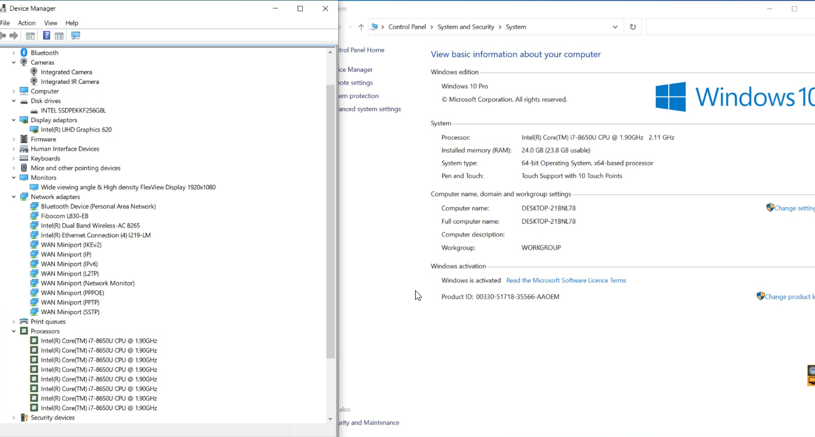Image resolution: width=815 pixels, height=437 pixels.
Task: Collapse the Disk drives node
Action: click(14, 100)
